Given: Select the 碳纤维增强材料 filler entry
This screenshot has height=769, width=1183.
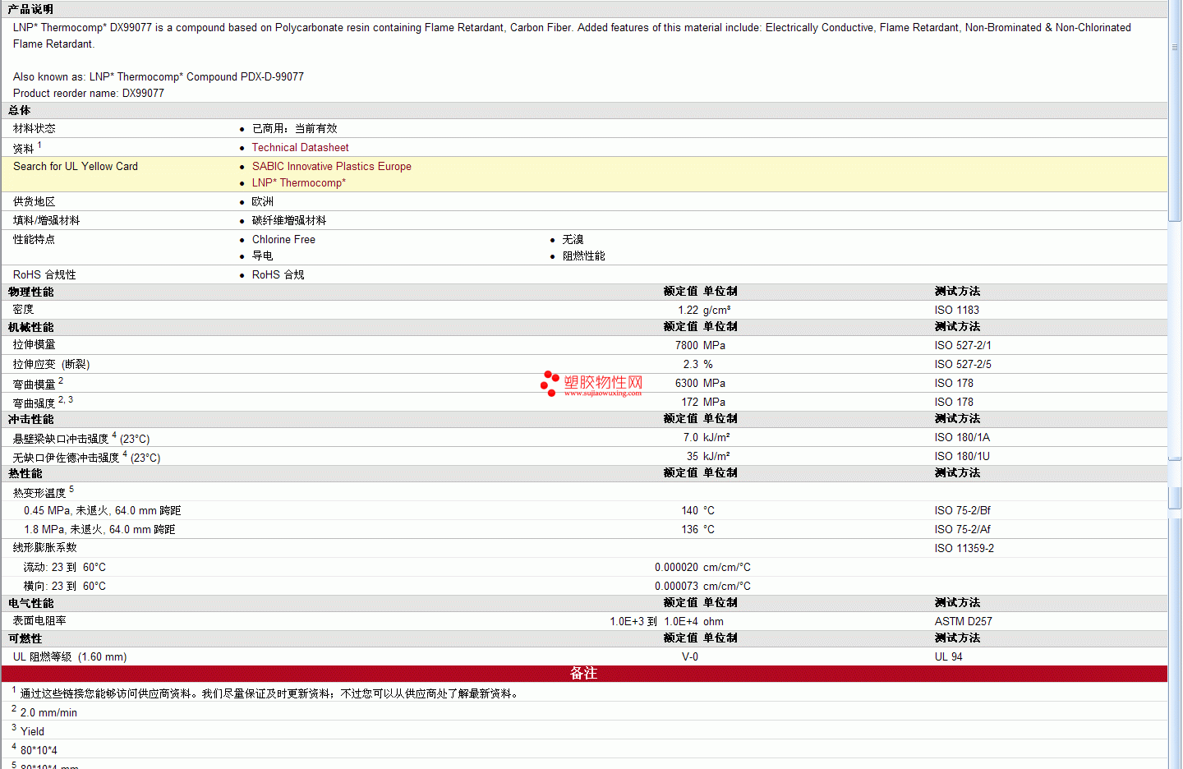Looking at the screenshot, I should tap(289, 221).
